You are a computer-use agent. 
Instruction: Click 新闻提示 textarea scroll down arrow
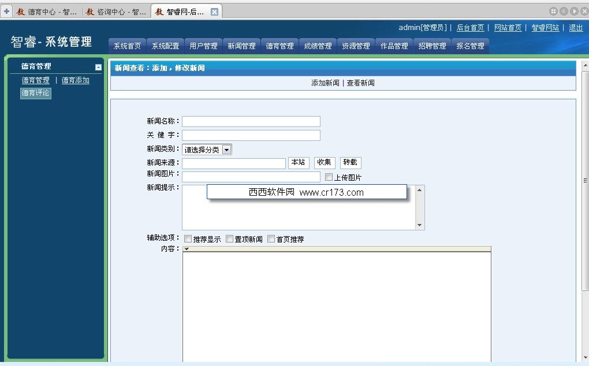(x=420, y=225)
